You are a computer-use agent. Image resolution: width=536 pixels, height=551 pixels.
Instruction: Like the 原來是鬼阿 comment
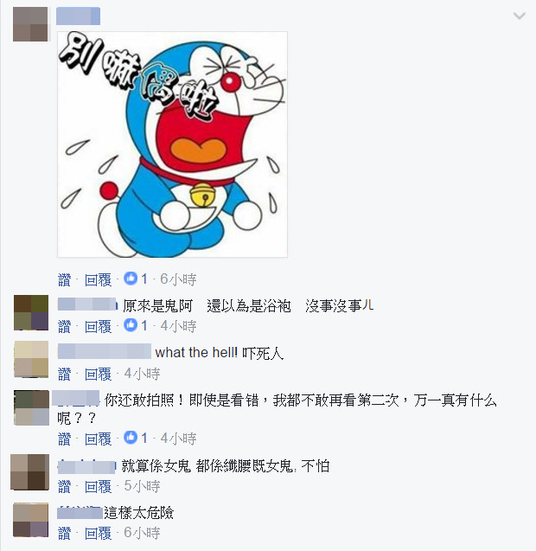tap(64, 326)
